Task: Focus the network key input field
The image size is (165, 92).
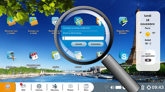Action: click(83, 38)
